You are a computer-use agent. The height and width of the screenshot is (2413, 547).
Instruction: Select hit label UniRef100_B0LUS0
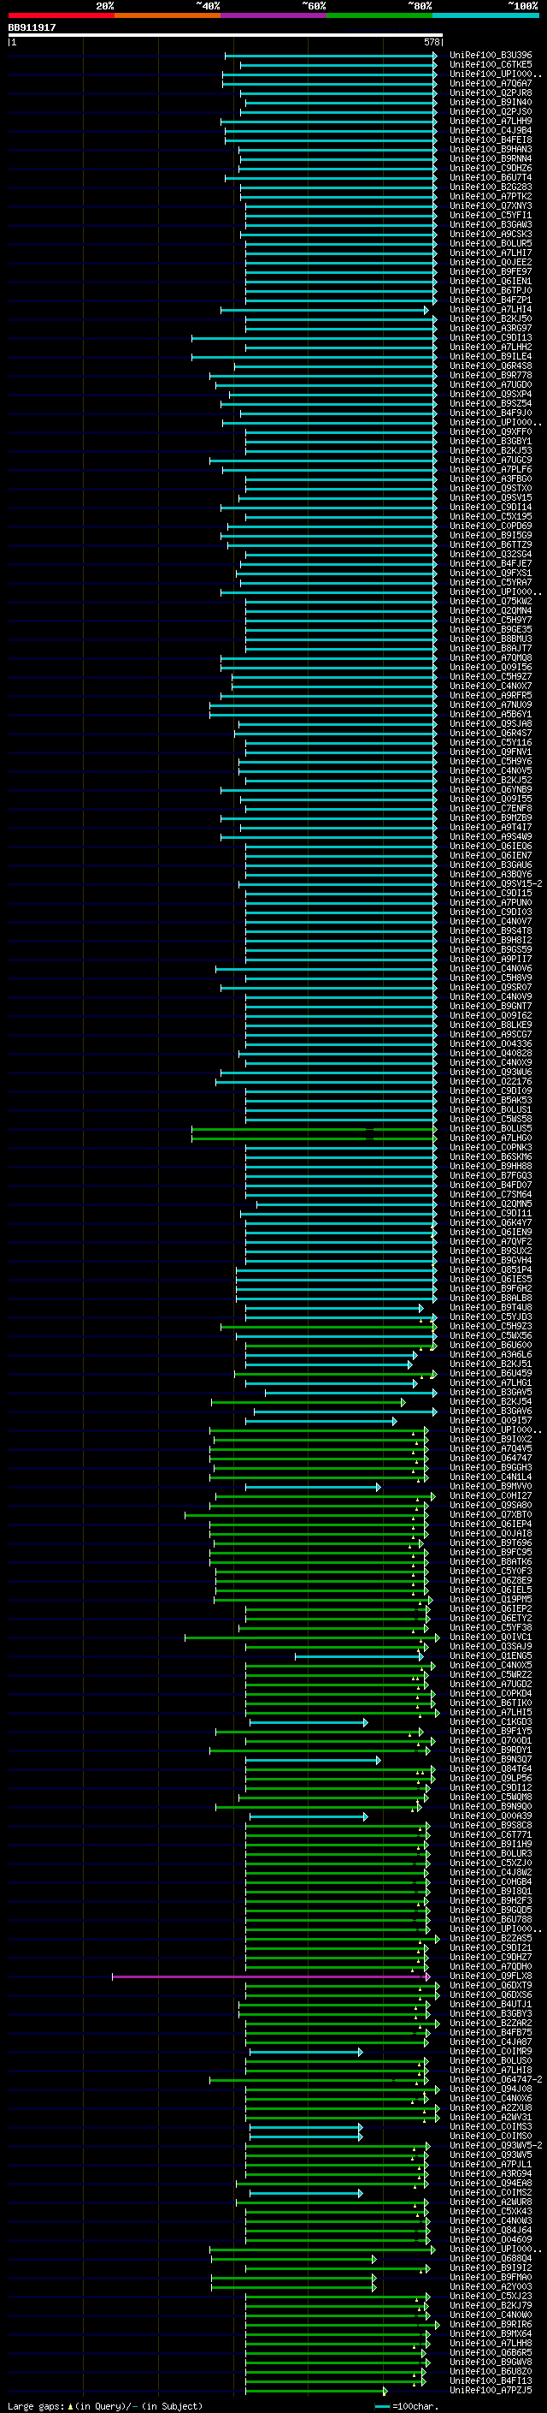(x=490, y=2059)
